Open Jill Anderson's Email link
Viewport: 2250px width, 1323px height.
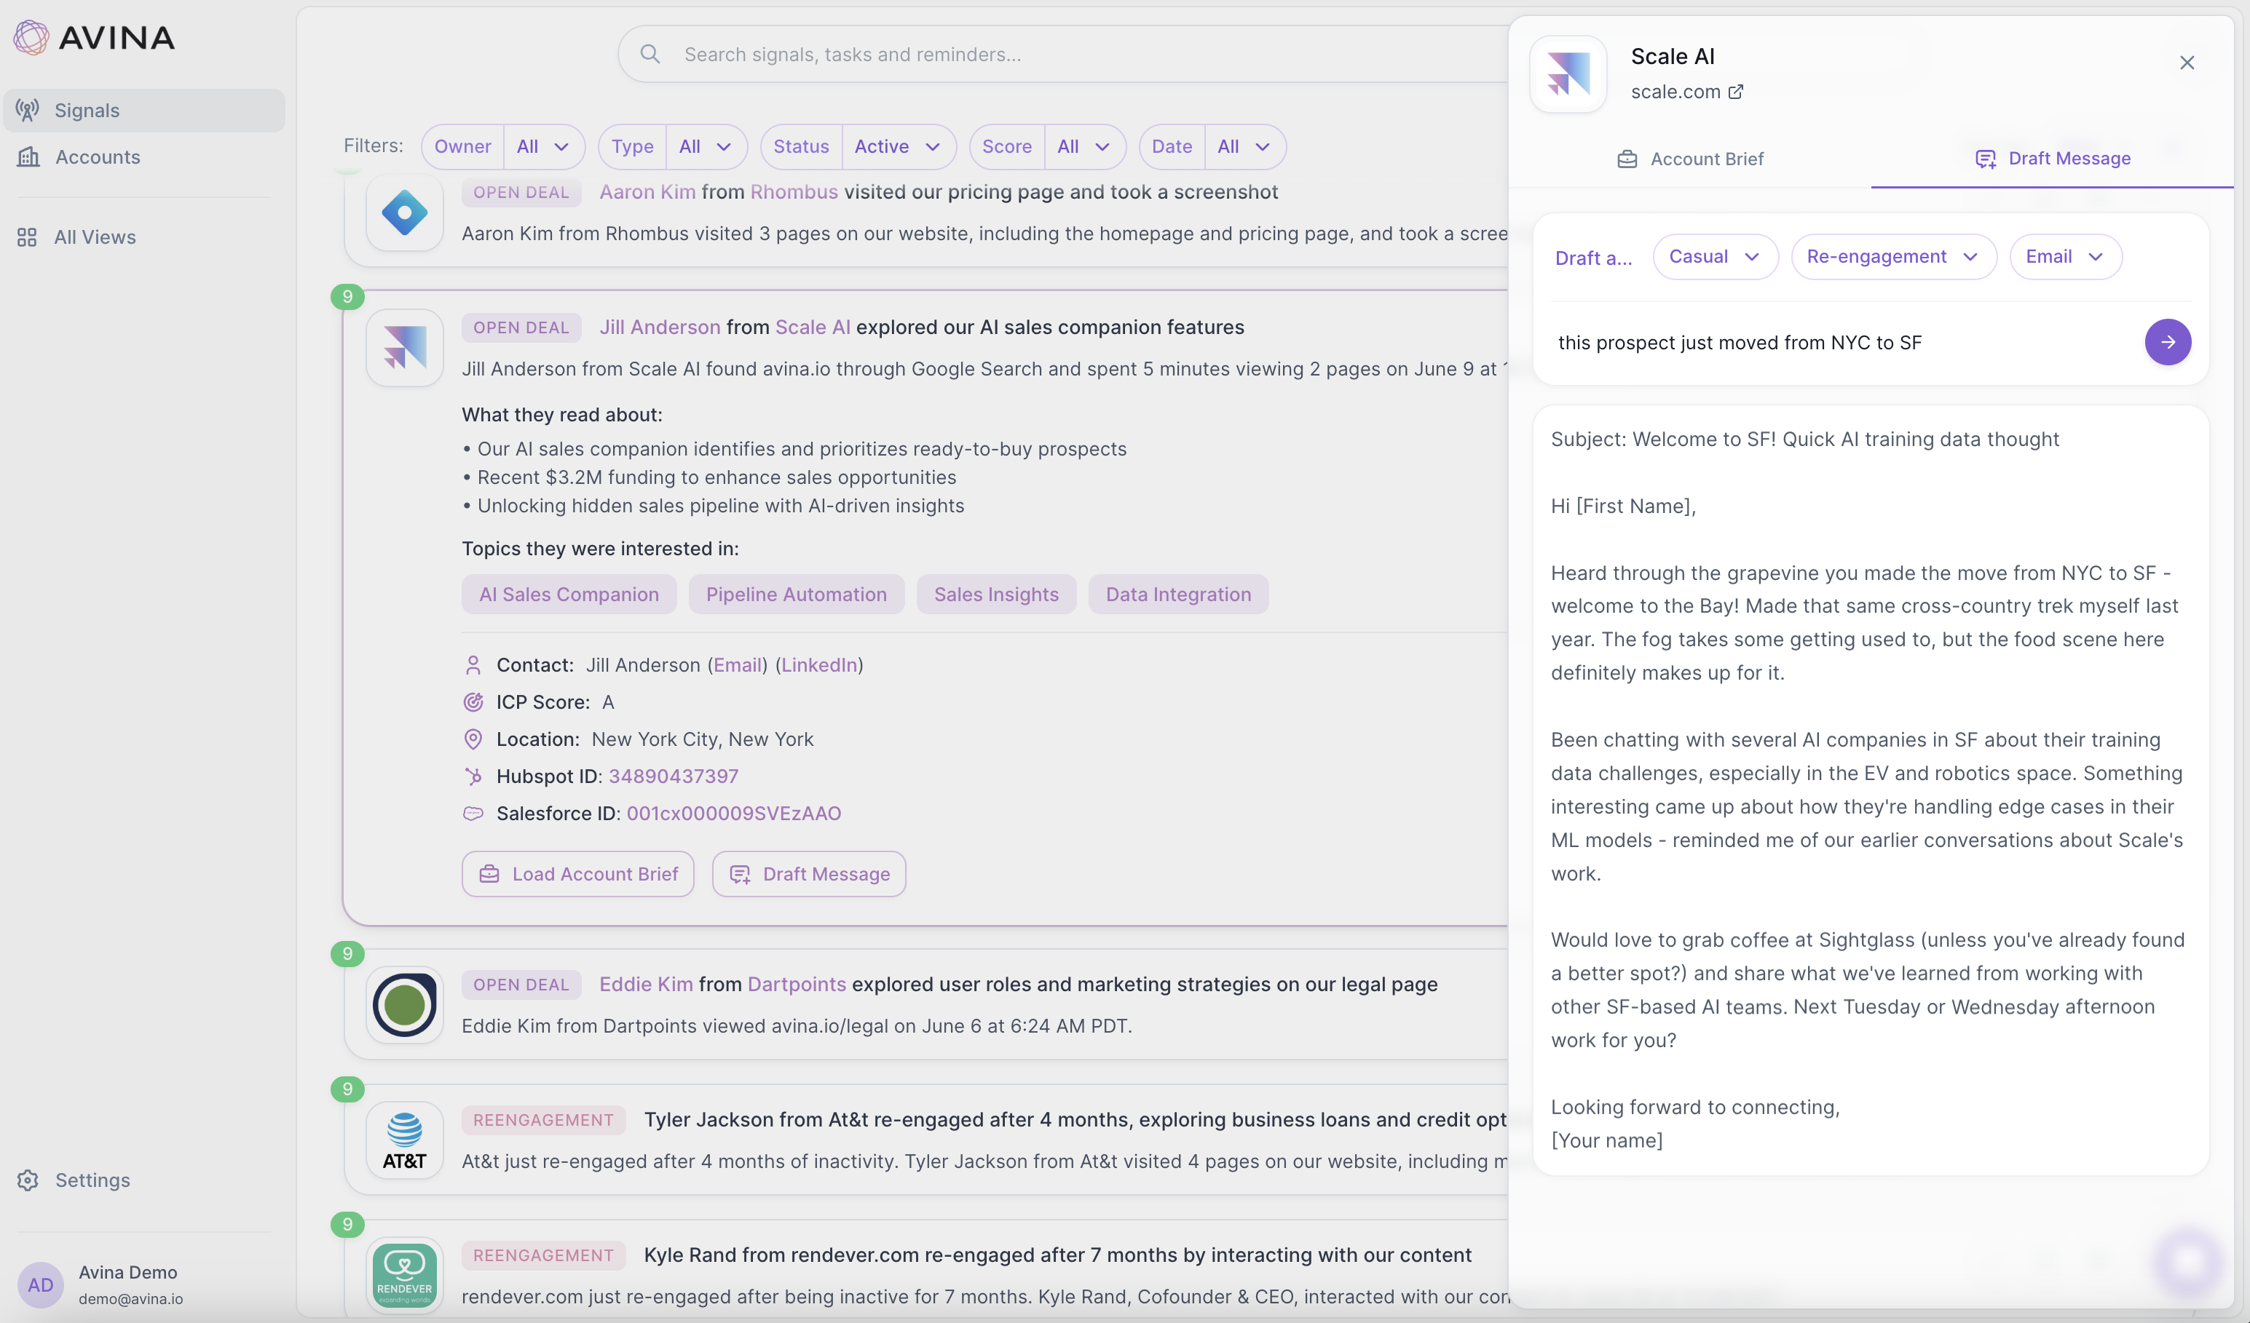click(738, 664)
